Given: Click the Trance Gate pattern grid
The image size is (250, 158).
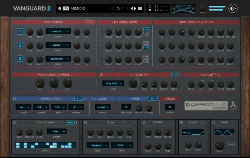Looking at the screenshot, I should 45,145.
